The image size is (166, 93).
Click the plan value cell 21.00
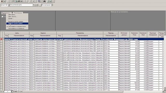(x=135, y=51)
